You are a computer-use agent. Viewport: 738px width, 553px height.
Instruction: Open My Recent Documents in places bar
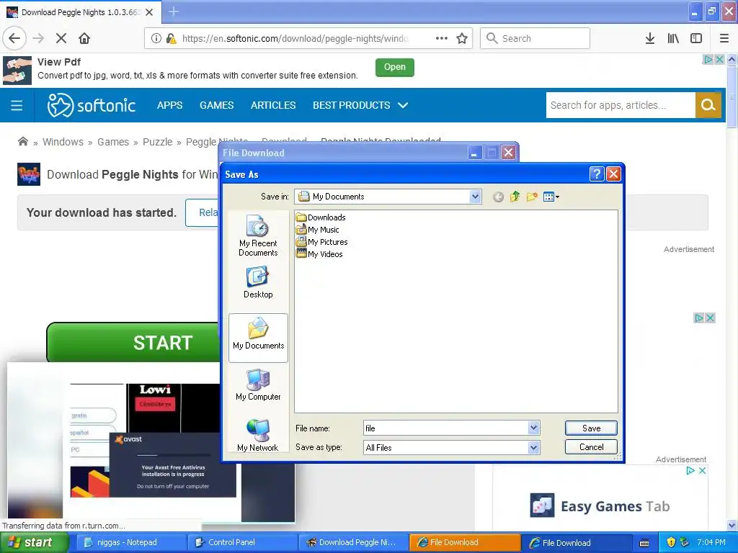click(258, 235)
